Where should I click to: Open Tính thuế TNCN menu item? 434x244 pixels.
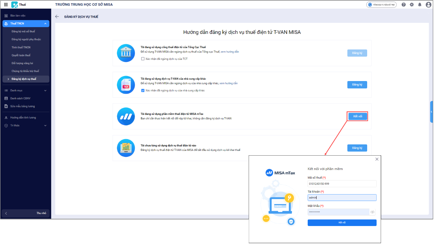point(21,47)
